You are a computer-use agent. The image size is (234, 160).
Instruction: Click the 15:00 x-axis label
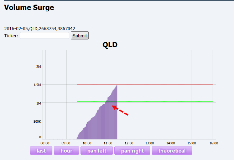192,143
